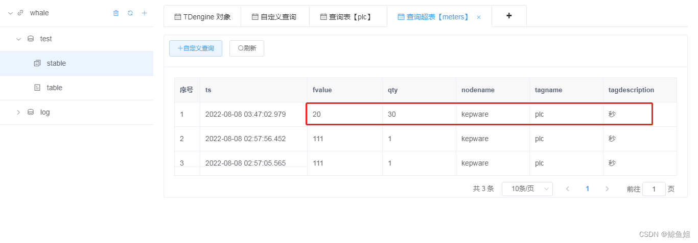Add a new tab with plus button

[509, 16]
